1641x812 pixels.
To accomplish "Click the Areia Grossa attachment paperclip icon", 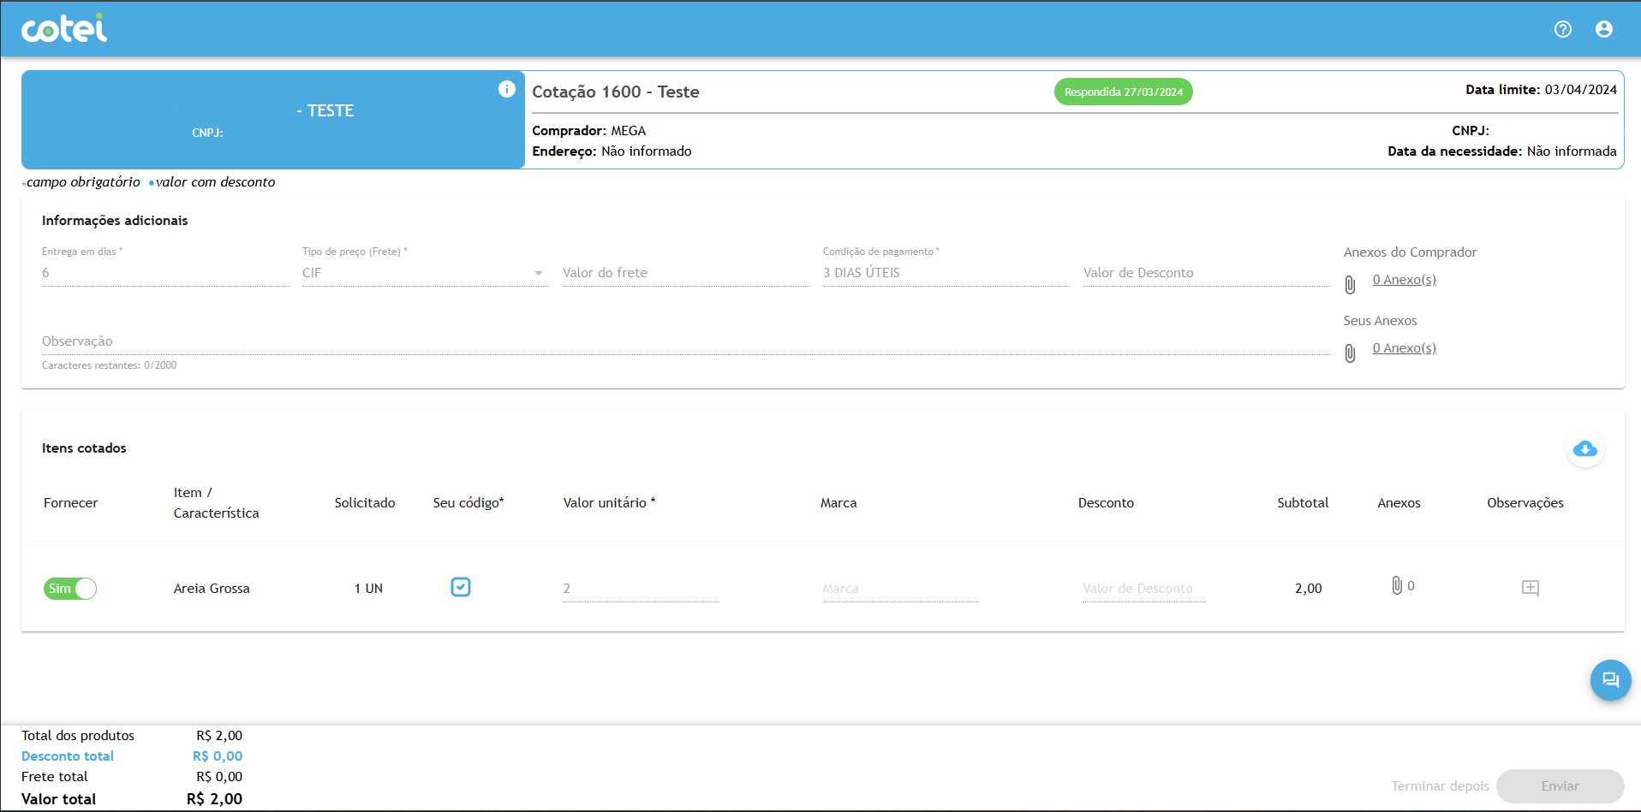I will coord(1397,585).
